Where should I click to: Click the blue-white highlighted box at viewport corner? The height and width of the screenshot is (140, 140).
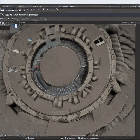pyautogui.click(x=16, y=26)
